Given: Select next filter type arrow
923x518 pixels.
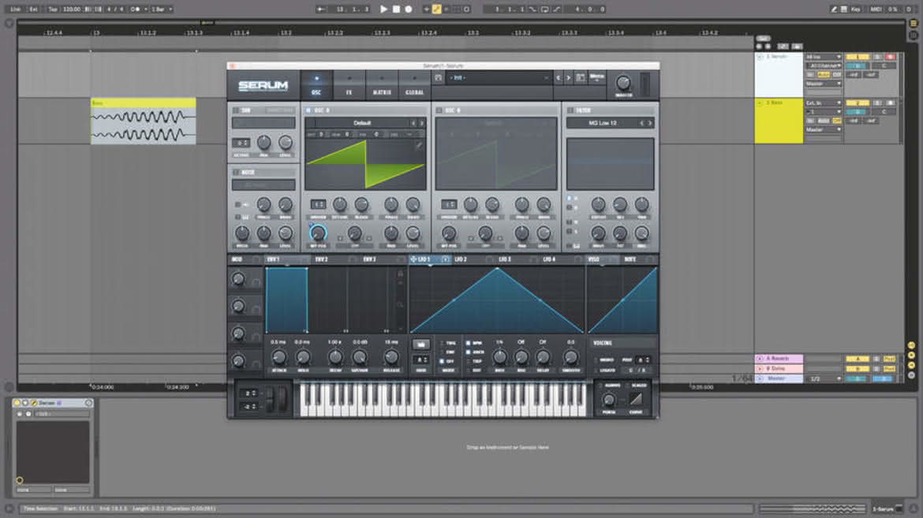Looking at the screenshot, I should click(650, 123).
